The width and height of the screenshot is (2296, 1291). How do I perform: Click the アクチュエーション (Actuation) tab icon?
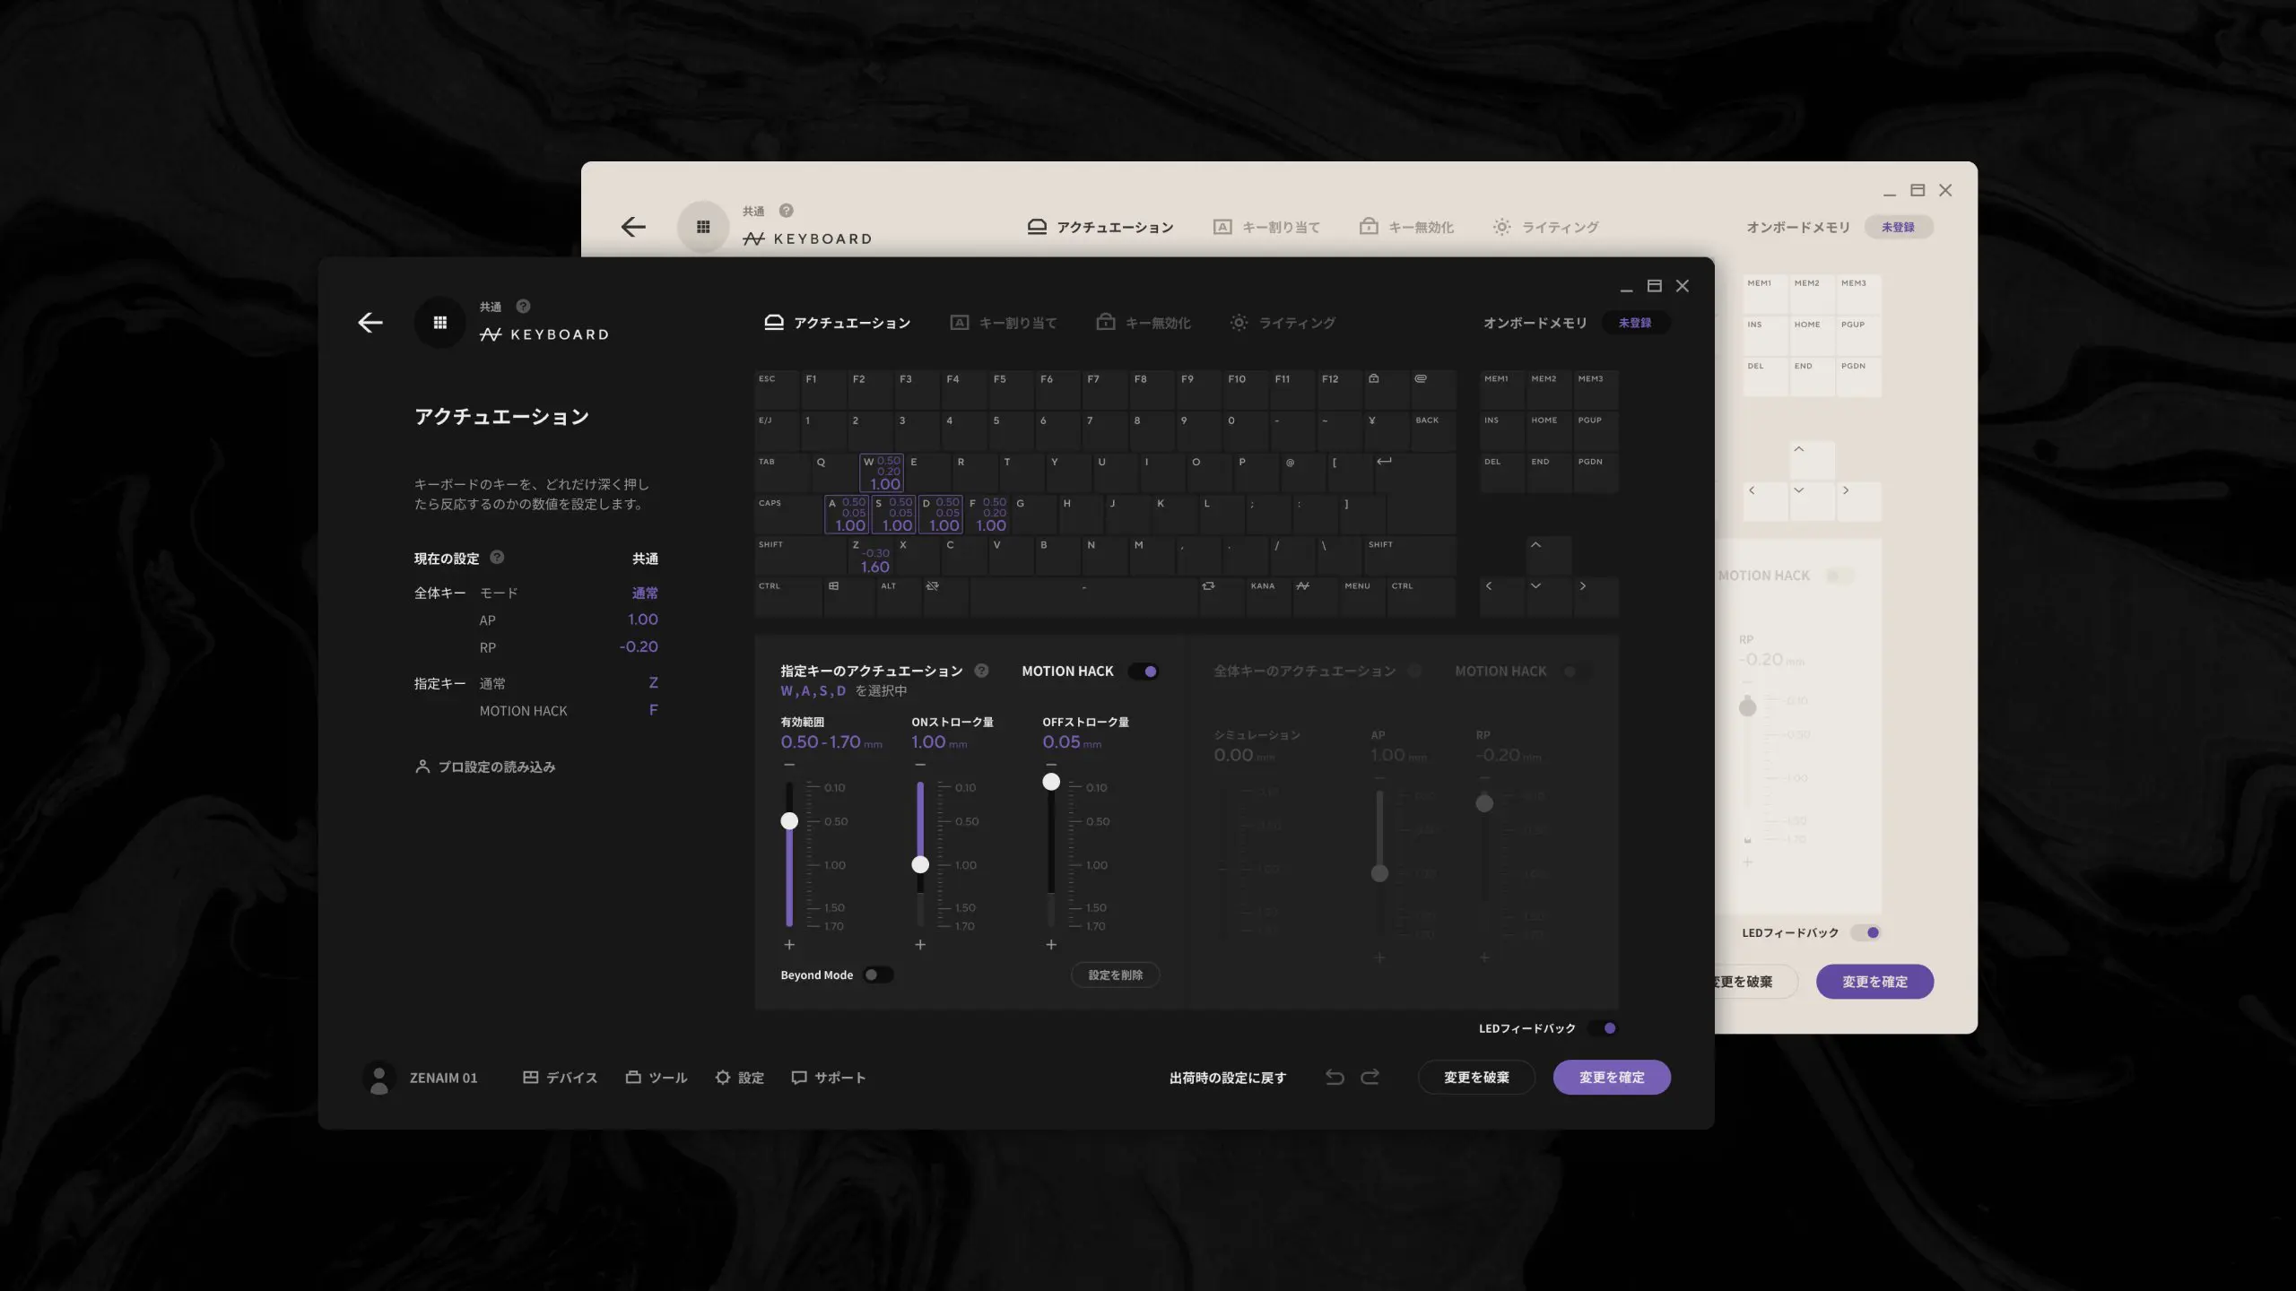(771, 325)
